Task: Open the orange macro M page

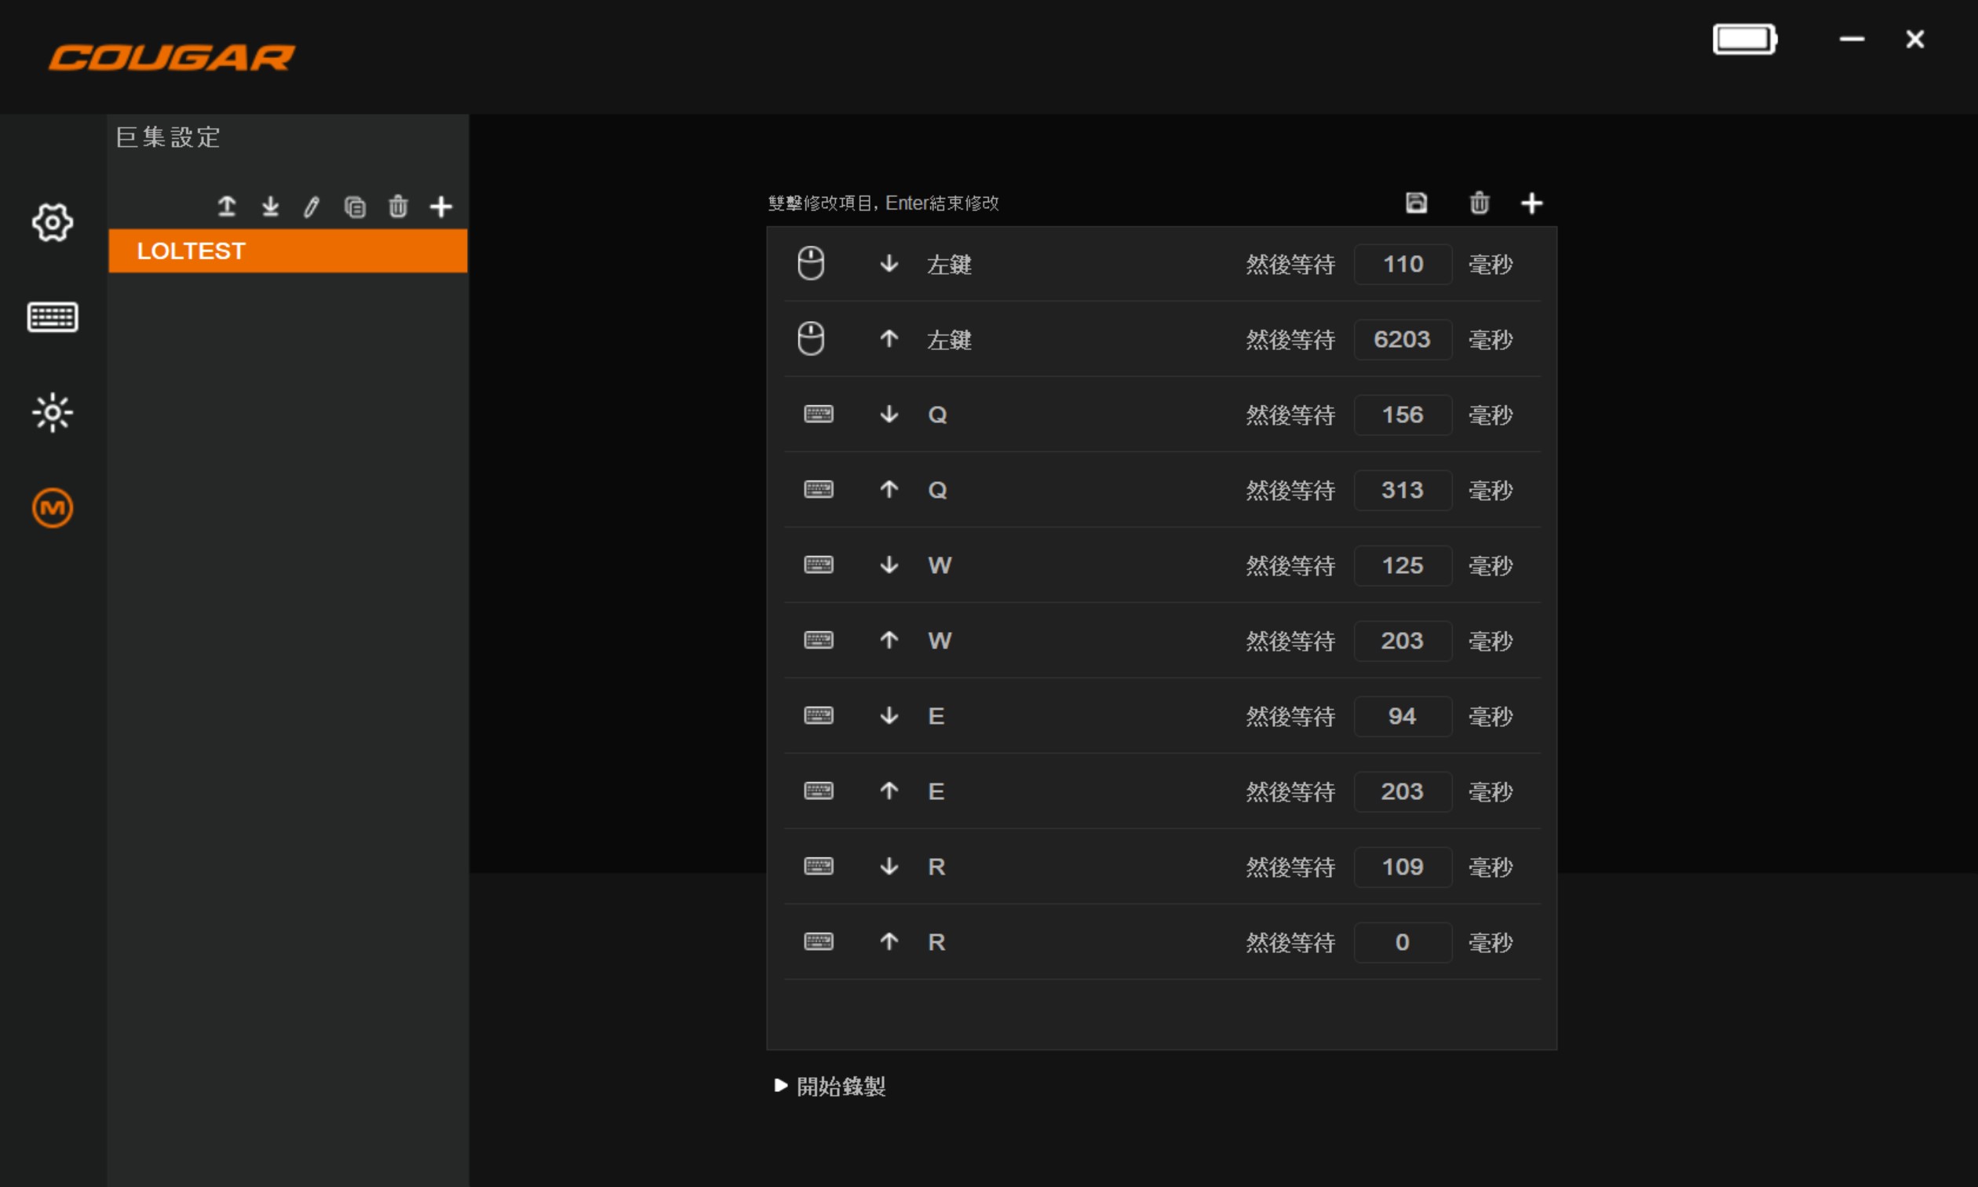Action: (52, 508)
